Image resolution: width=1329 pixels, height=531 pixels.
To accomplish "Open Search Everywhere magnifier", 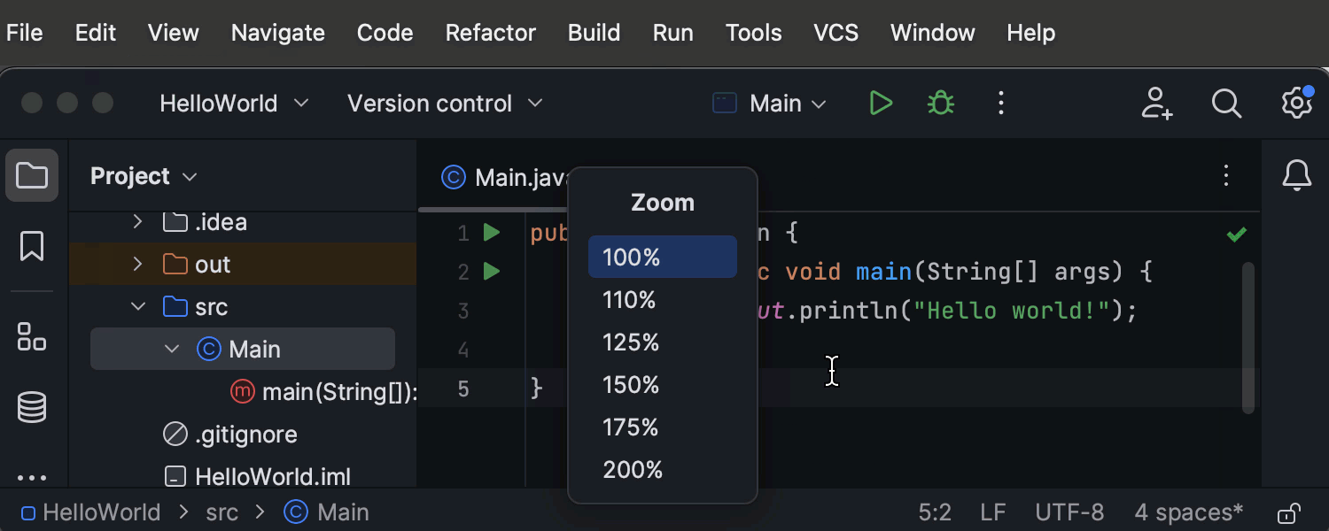I will click(x=1226, y=104).
